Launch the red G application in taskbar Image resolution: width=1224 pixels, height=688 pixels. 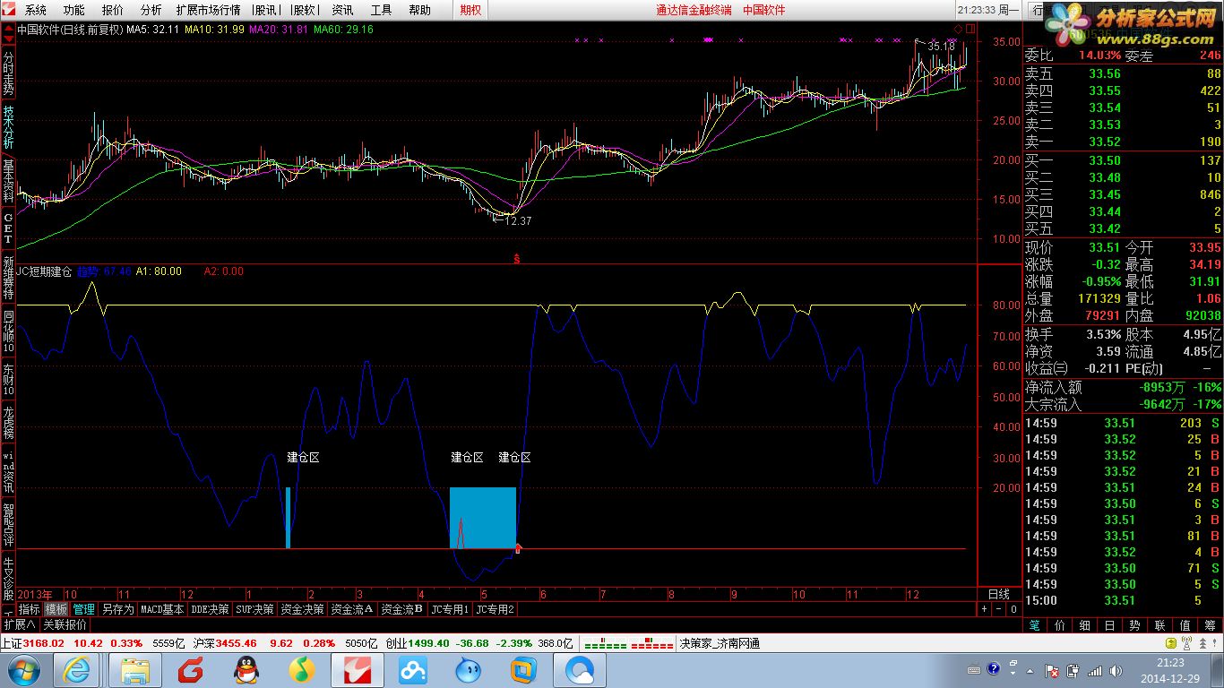point(191,670)
